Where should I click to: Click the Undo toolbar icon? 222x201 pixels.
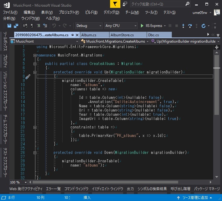(x=54, y=26)
